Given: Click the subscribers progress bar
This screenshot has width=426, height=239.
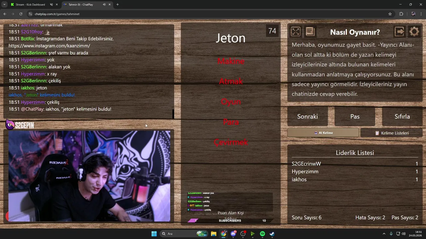Looking at the screenshot, I should (230, 220).
